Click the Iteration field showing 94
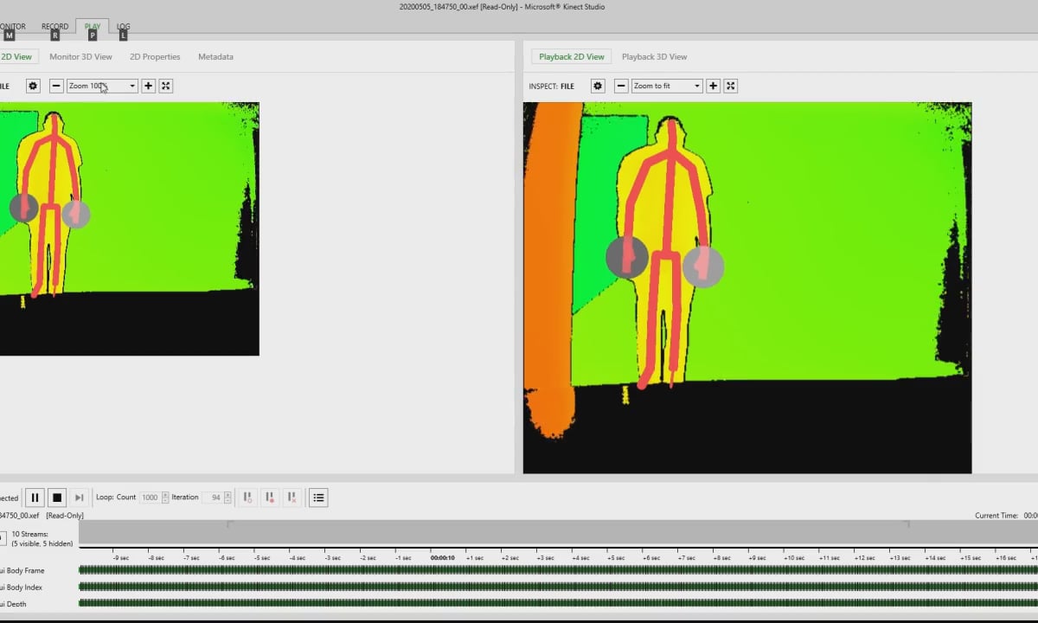Image resolution: width=1038 pixels, height=623 pixels. click(213, 498)
